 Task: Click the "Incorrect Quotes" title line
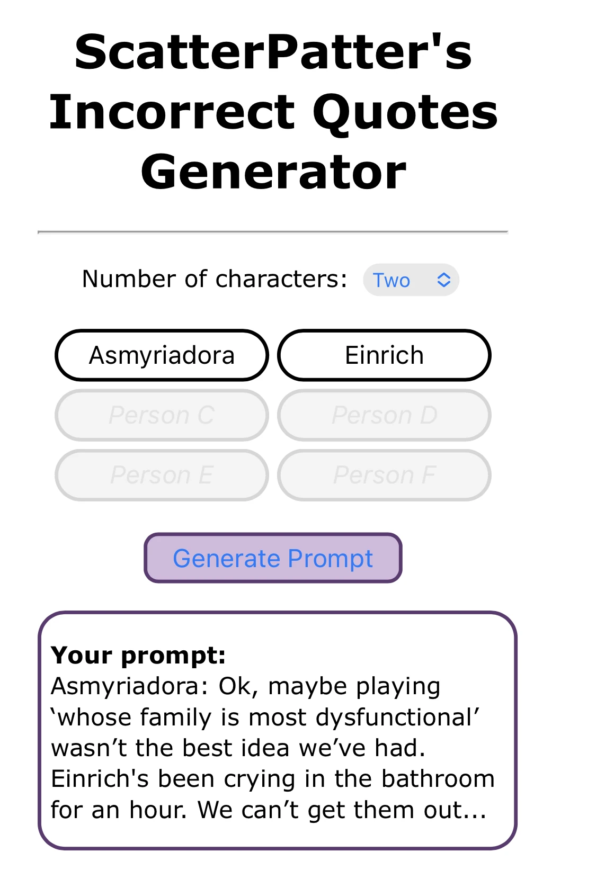coord(273,112)
